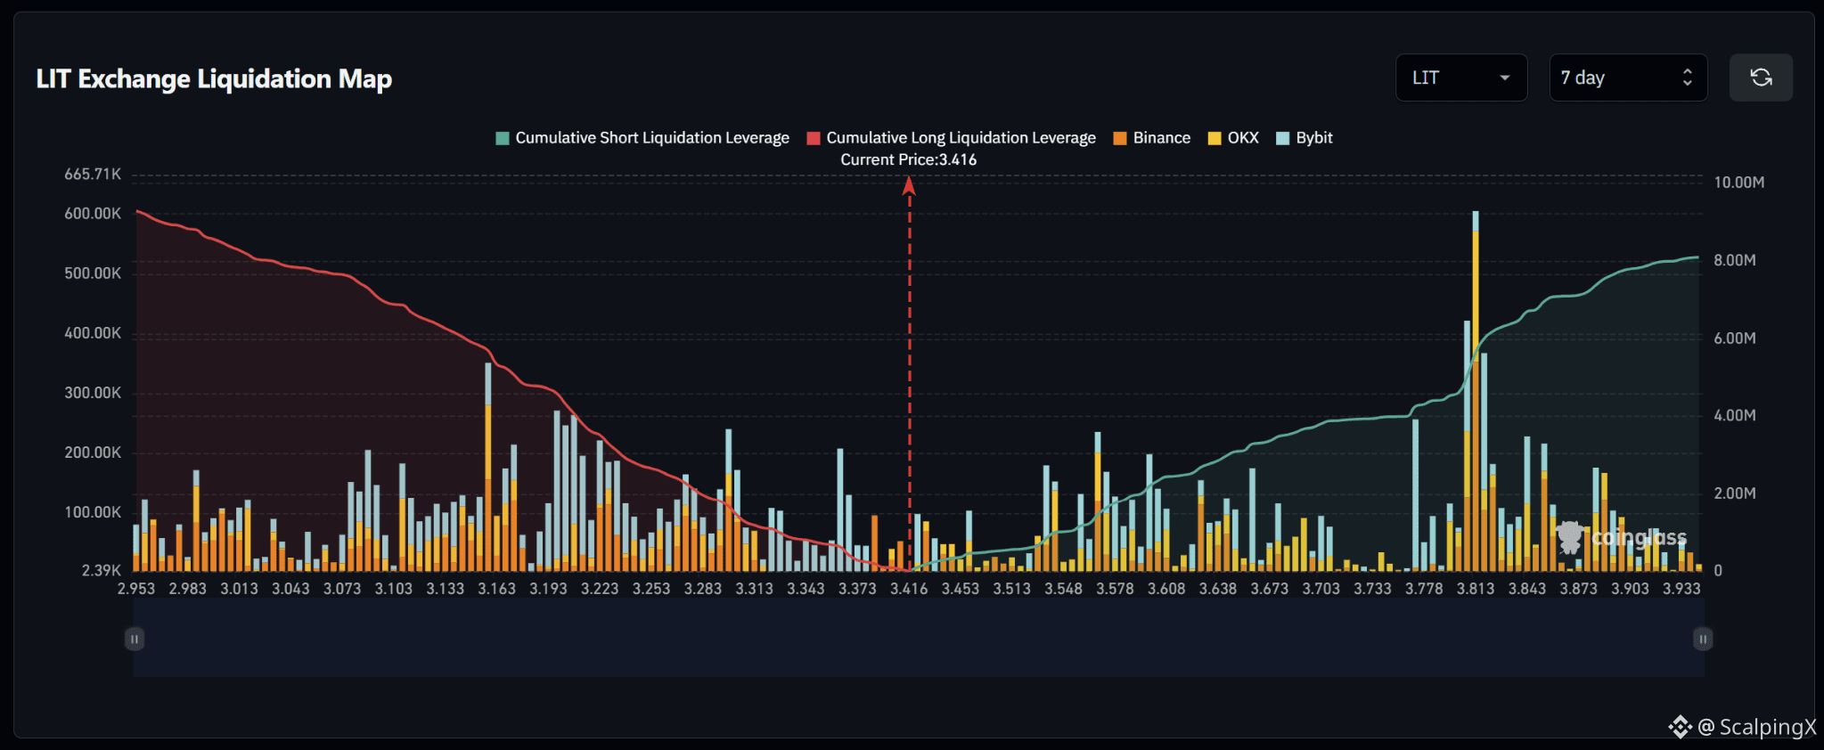Click the "400.00K" left axis value

coord(93,333)
